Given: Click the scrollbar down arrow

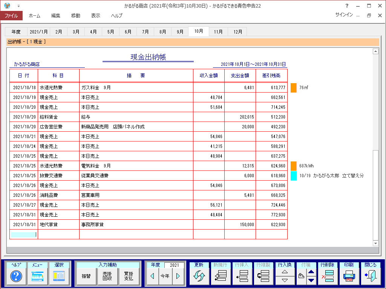Looking at the screenshot, I should [x=375, y=243].
